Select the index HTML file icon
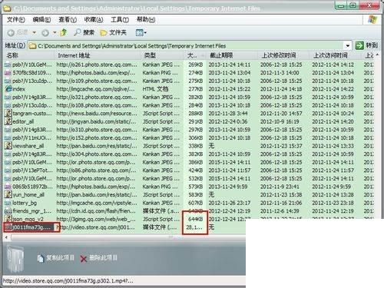This screenshot has height=288, width=384. [8, 89]
